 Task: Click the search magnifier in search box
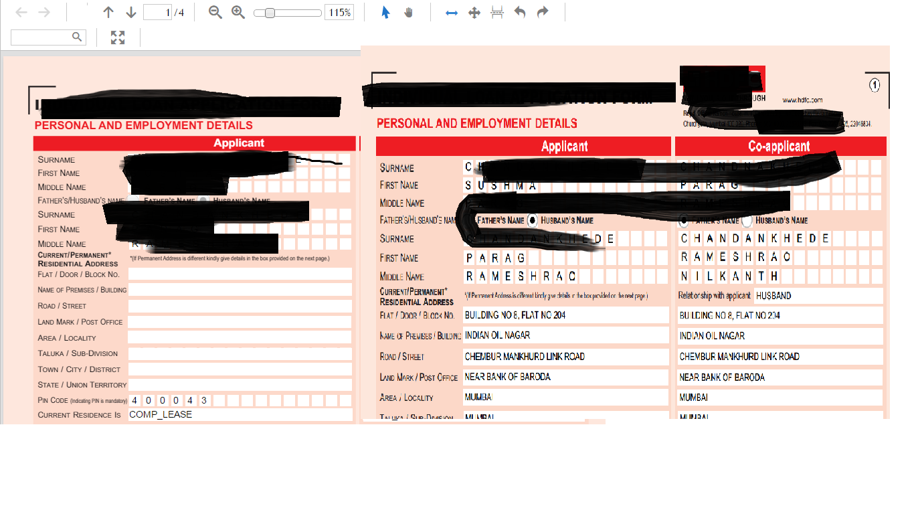coord(77,37)
